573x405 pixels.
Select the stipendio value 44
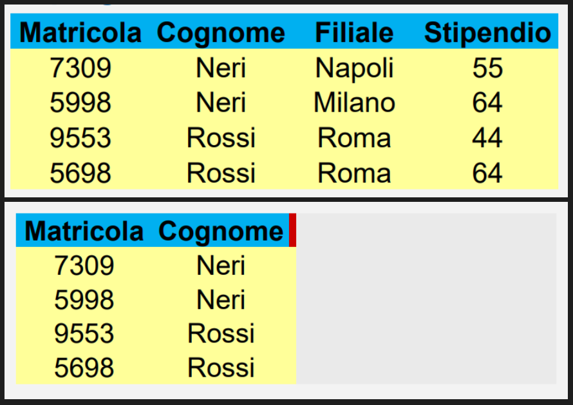(x=487, y=137)
